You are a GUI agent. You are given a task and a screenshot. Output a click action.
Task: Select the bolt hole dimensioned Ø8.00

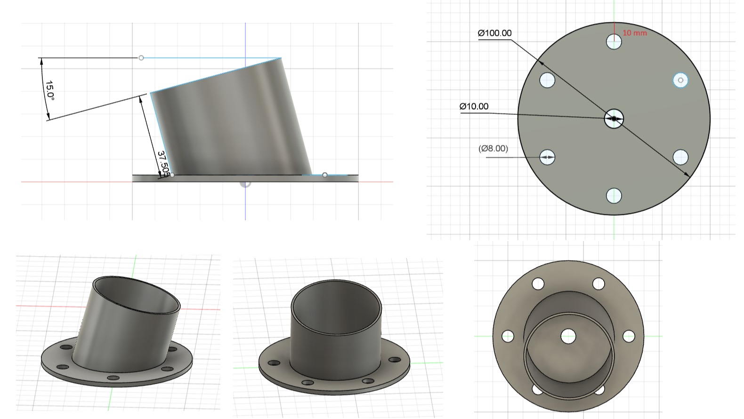547,157
